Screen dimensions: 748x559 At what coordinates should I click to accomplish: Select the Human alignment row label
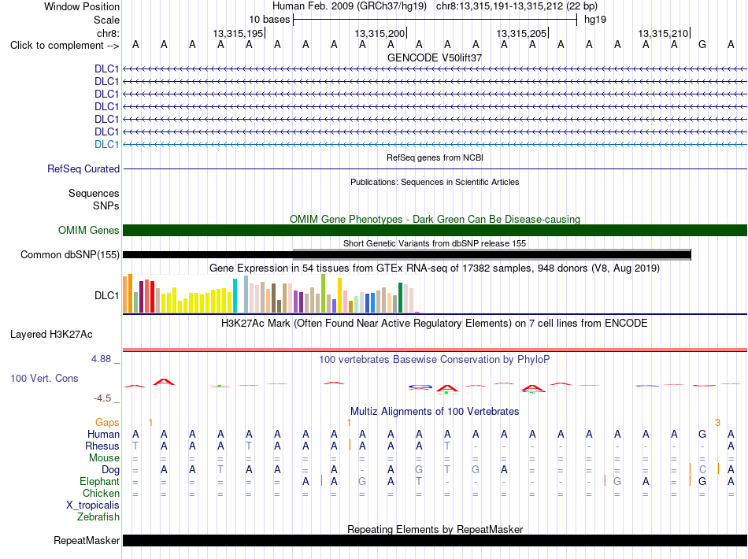(103, 434)
